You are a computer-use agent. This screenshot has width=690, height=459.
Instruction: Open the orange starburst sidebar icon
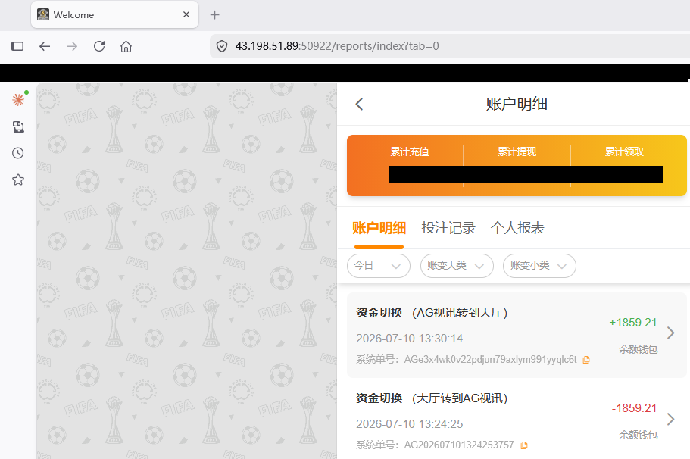click(18, 100)
